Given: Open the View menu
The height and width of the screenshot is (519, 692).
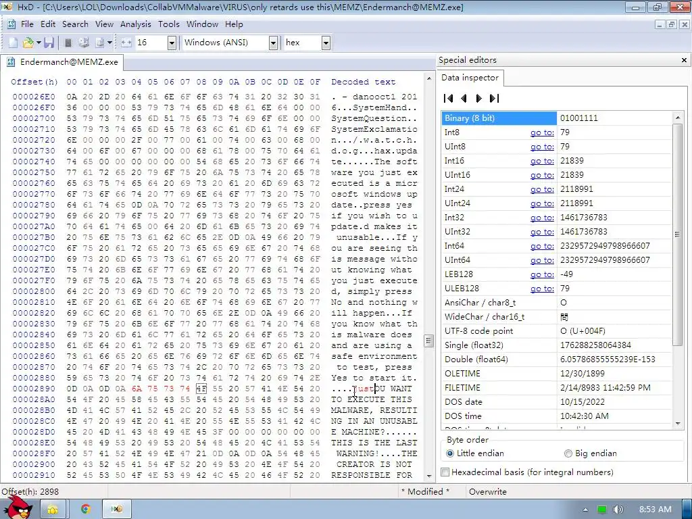Looking at the screenshot, I should (x=104, y=24).
